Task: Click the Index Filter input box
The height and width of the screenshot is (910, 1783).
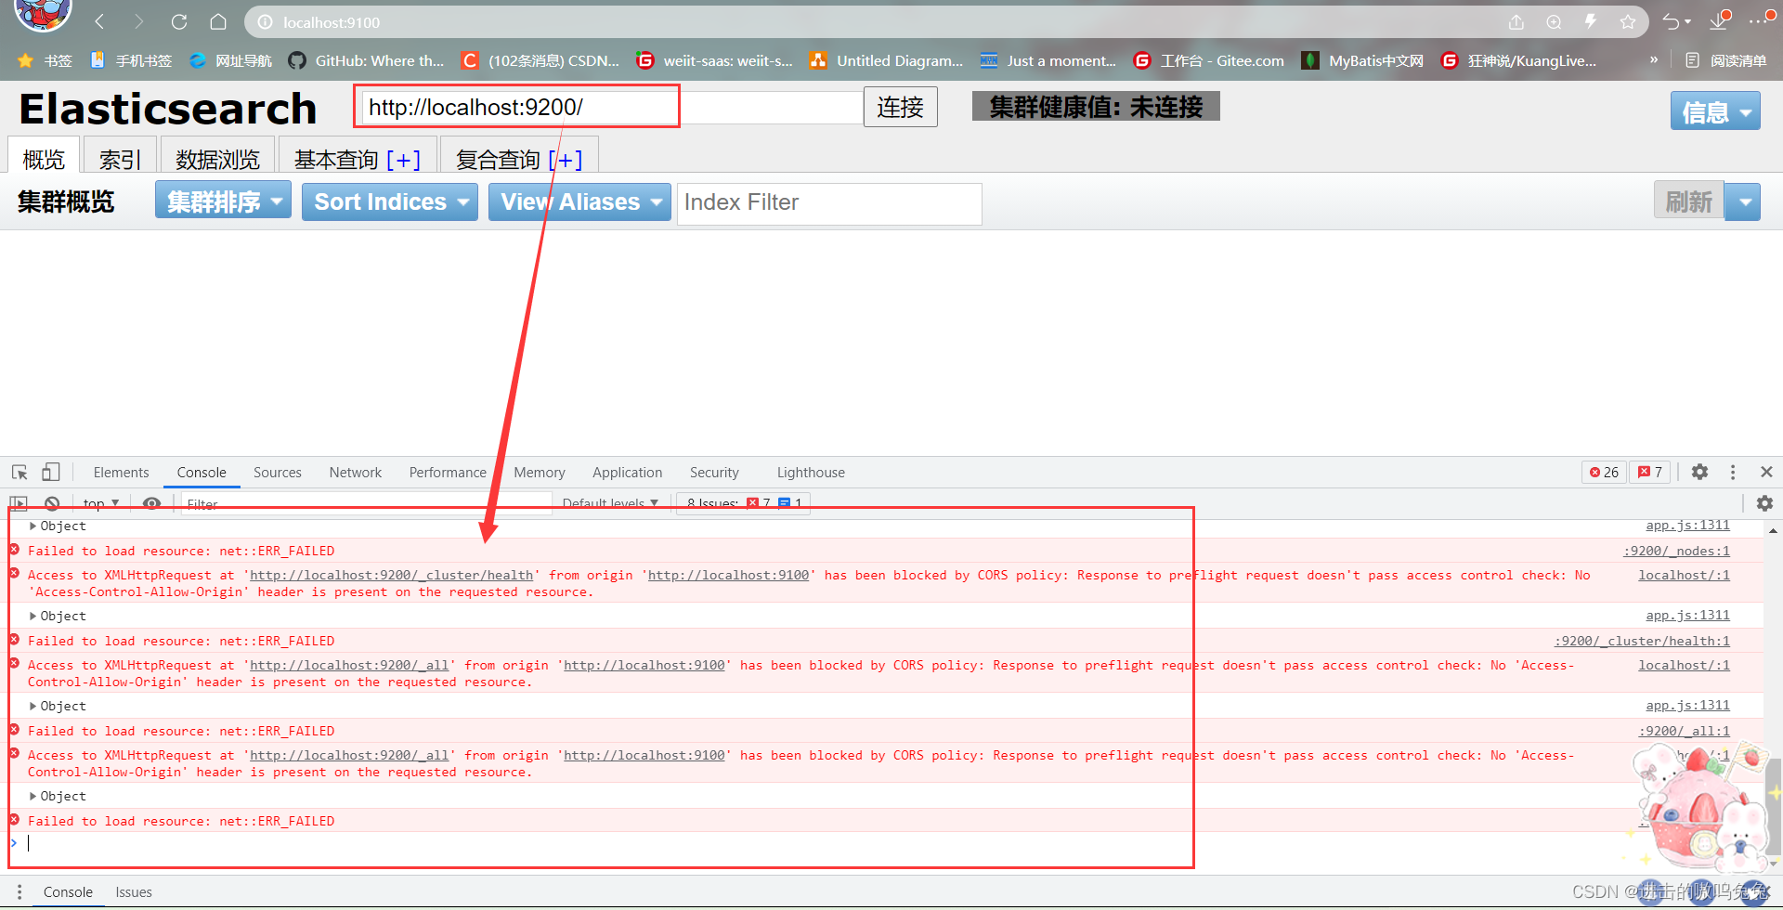Action: 829,202
